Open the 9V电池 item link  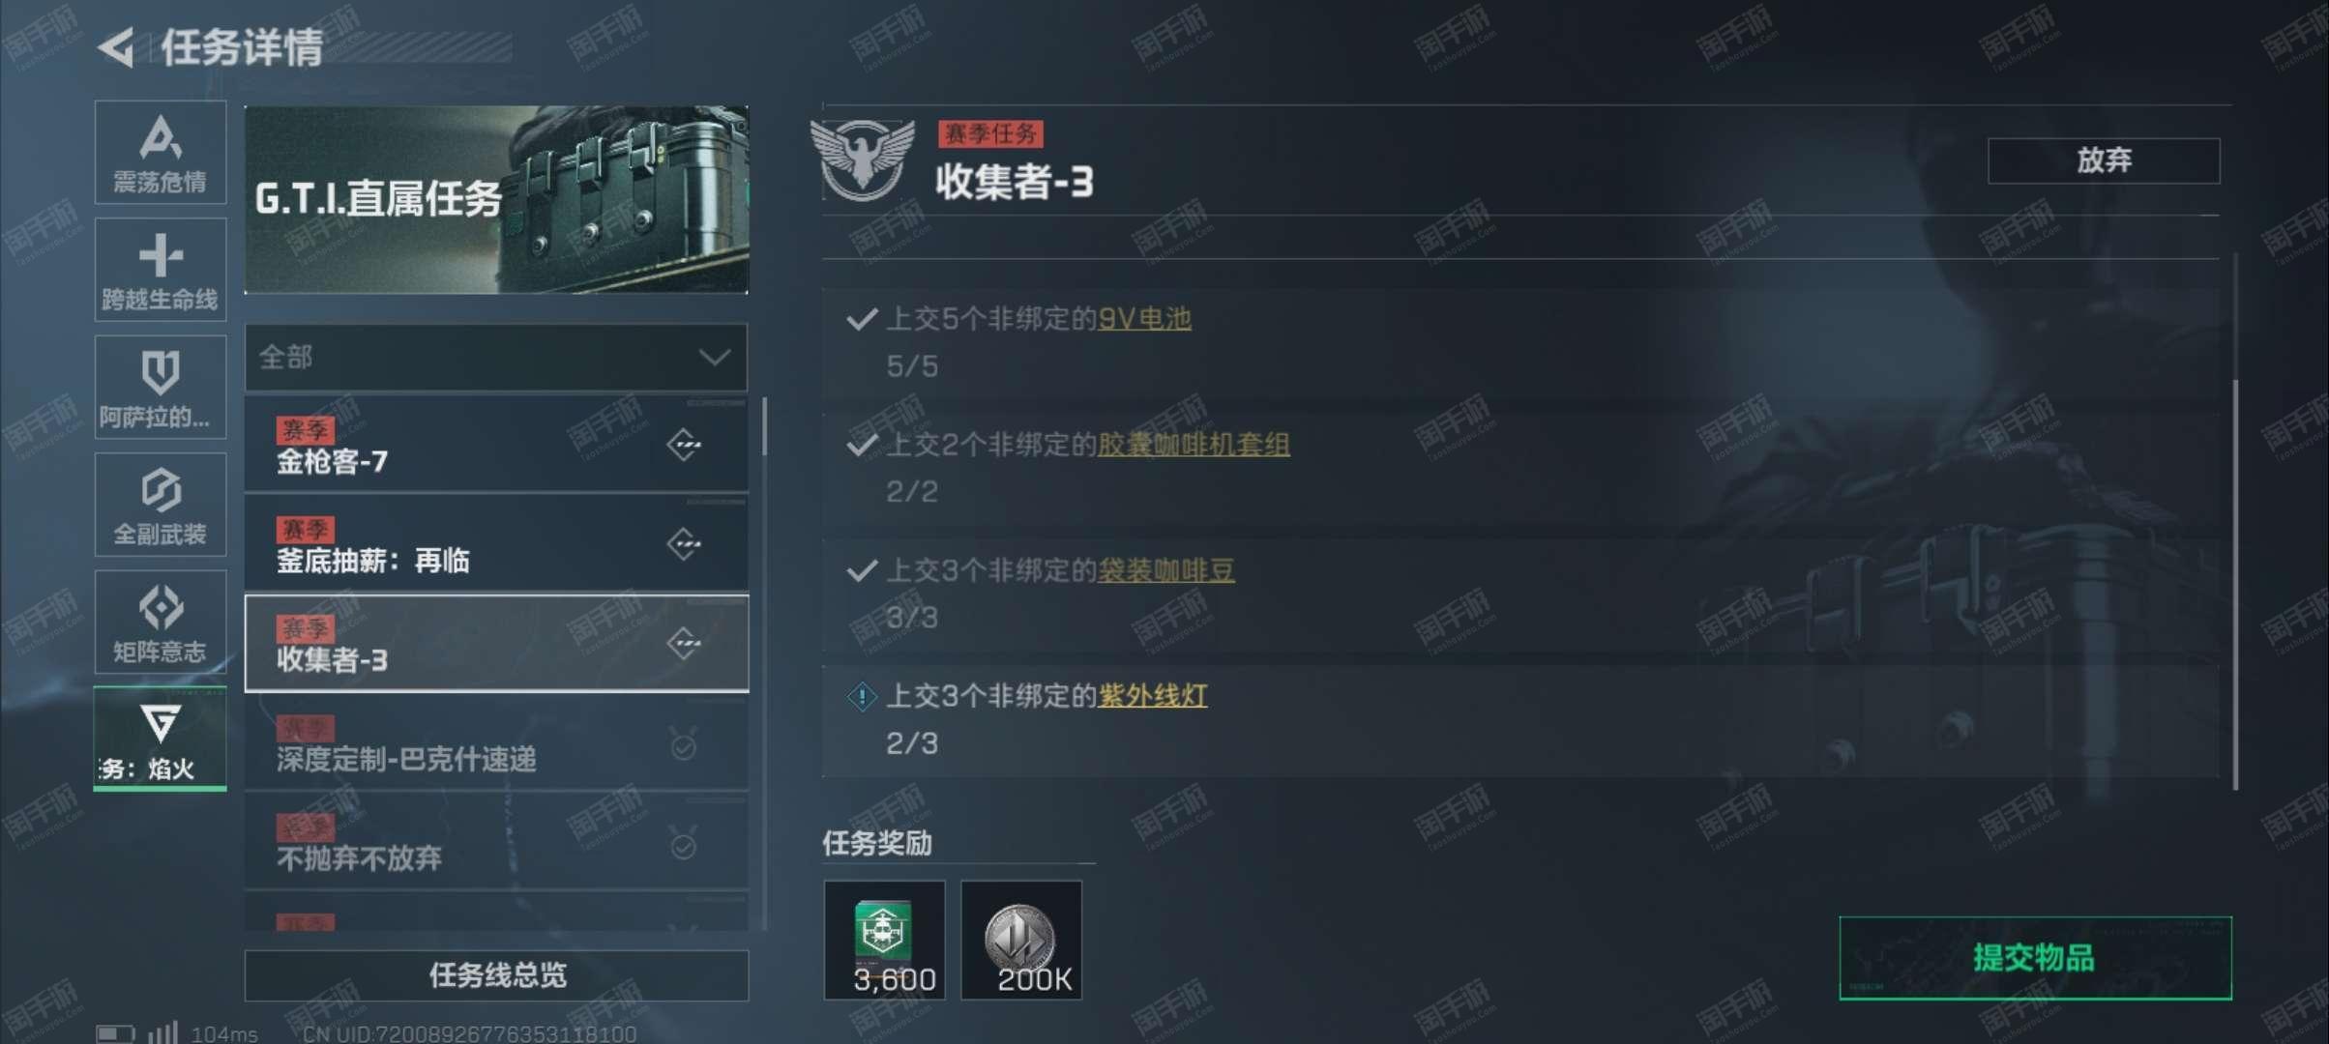[x=1144, y=319]
